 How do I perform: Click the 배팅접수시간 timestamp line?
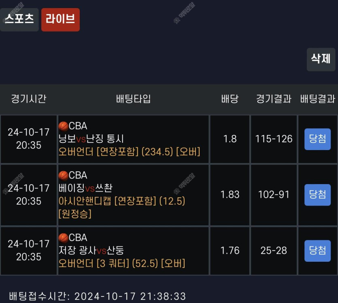98,296
